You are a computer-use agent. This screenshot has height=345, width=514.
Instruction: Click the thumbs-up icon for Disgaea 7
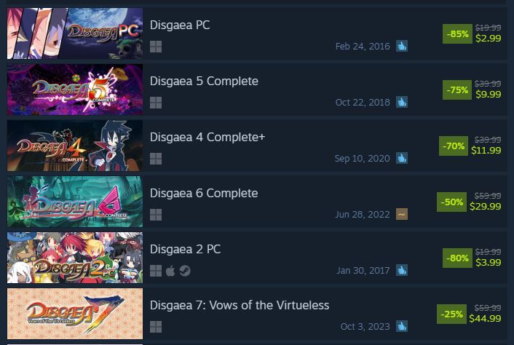[x=402, y=326]
